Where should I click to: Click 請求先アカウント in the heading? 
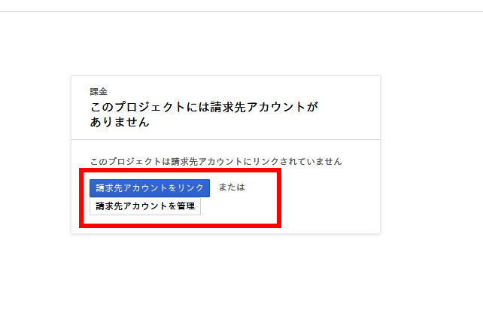tap(258, 107)
